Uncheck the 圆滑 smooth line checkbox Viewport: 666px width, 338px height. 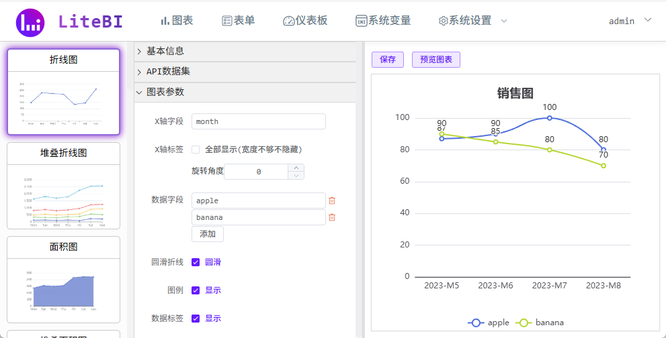click(196, 262)
